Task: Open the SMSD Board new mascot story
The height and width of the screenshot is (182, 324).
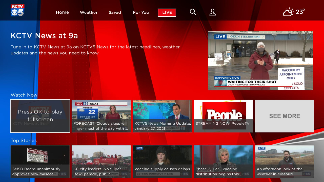Action: coord(40,162)
